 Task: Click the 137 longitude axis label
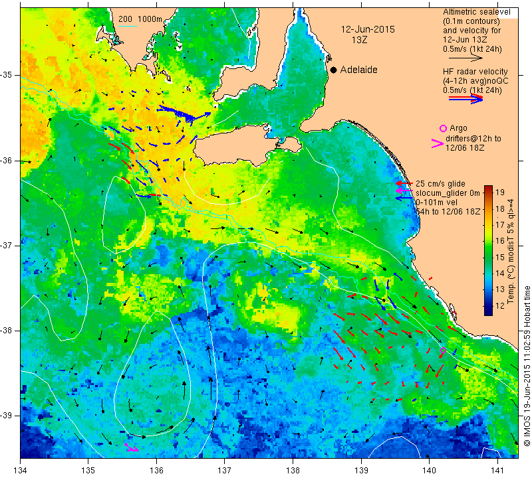pyautogui.click(x=224, y=471)
